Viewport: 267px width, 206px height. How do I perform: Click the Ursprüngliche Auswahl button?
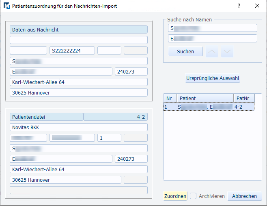click(213, 78)
